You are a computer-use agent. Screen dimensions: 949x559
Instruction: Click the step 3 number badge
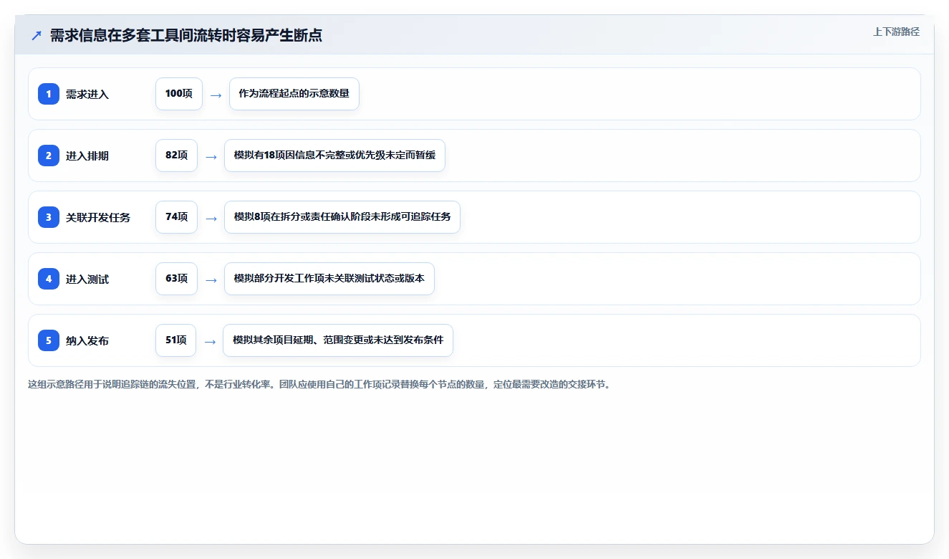(49, 217)
